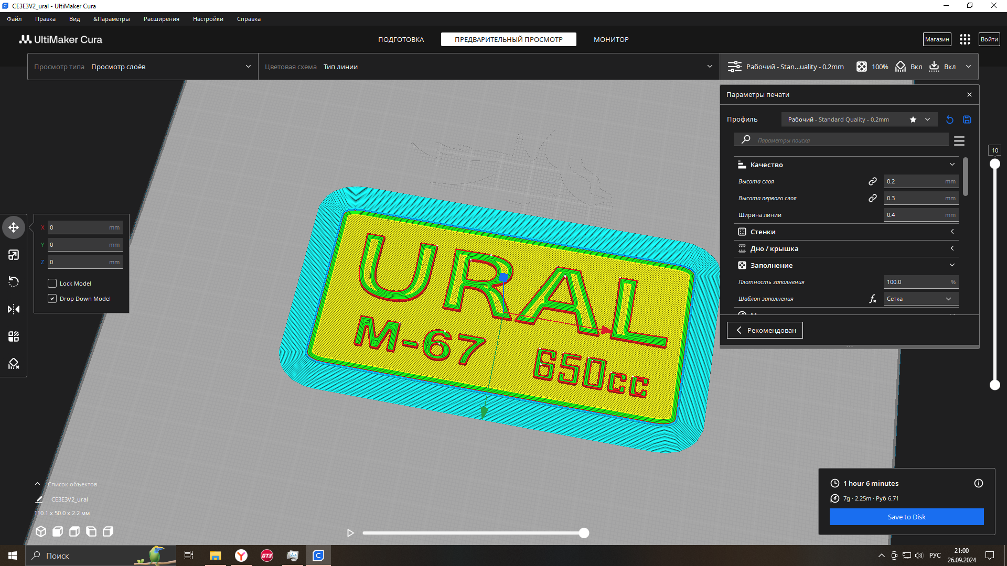
Task: Click the top layer slider handle
Action: 994,164
